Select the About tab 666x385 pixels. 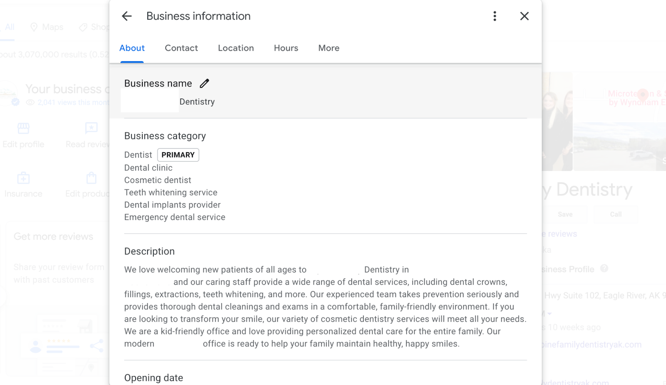tap(132, 48)
